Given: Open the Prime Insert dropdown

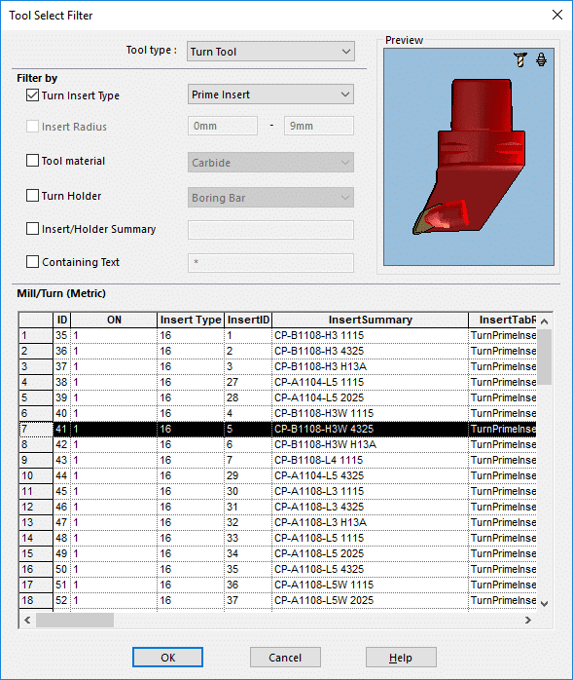Looking at the screenshot, I should [270, 94].
